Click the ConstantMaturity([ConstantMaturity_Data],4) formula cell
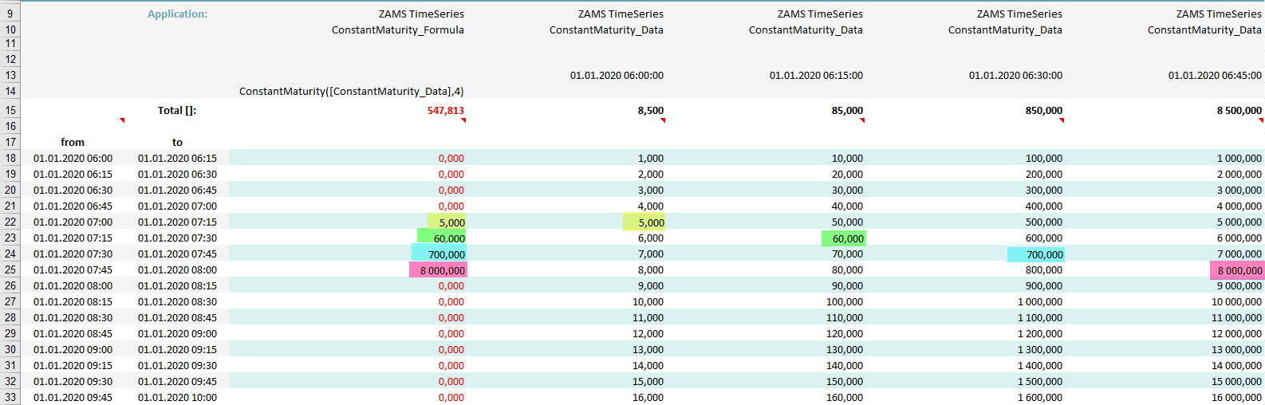The height and width of the screenshot is (405, 1265). [351, 92]
